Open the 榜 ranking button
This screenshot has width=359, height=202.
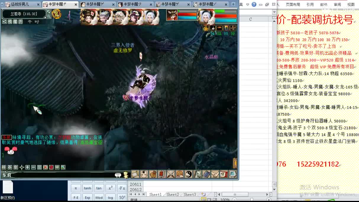tap(10, 22)
